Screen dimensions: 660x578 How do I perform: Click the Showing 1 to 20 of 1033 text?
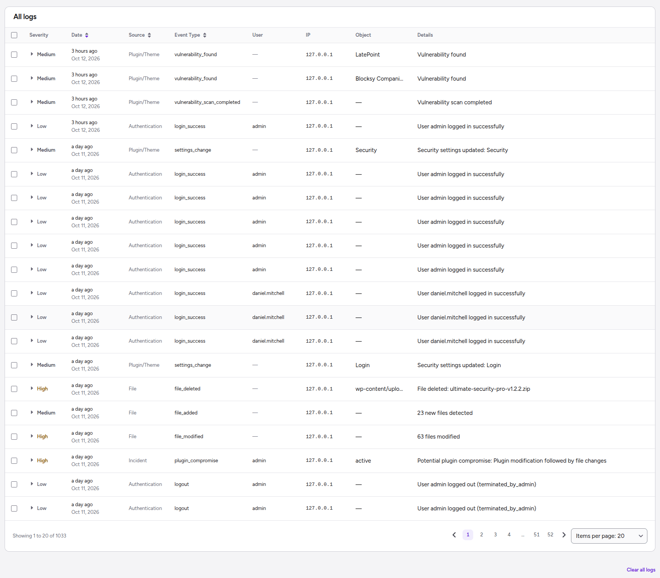point(39,536)
